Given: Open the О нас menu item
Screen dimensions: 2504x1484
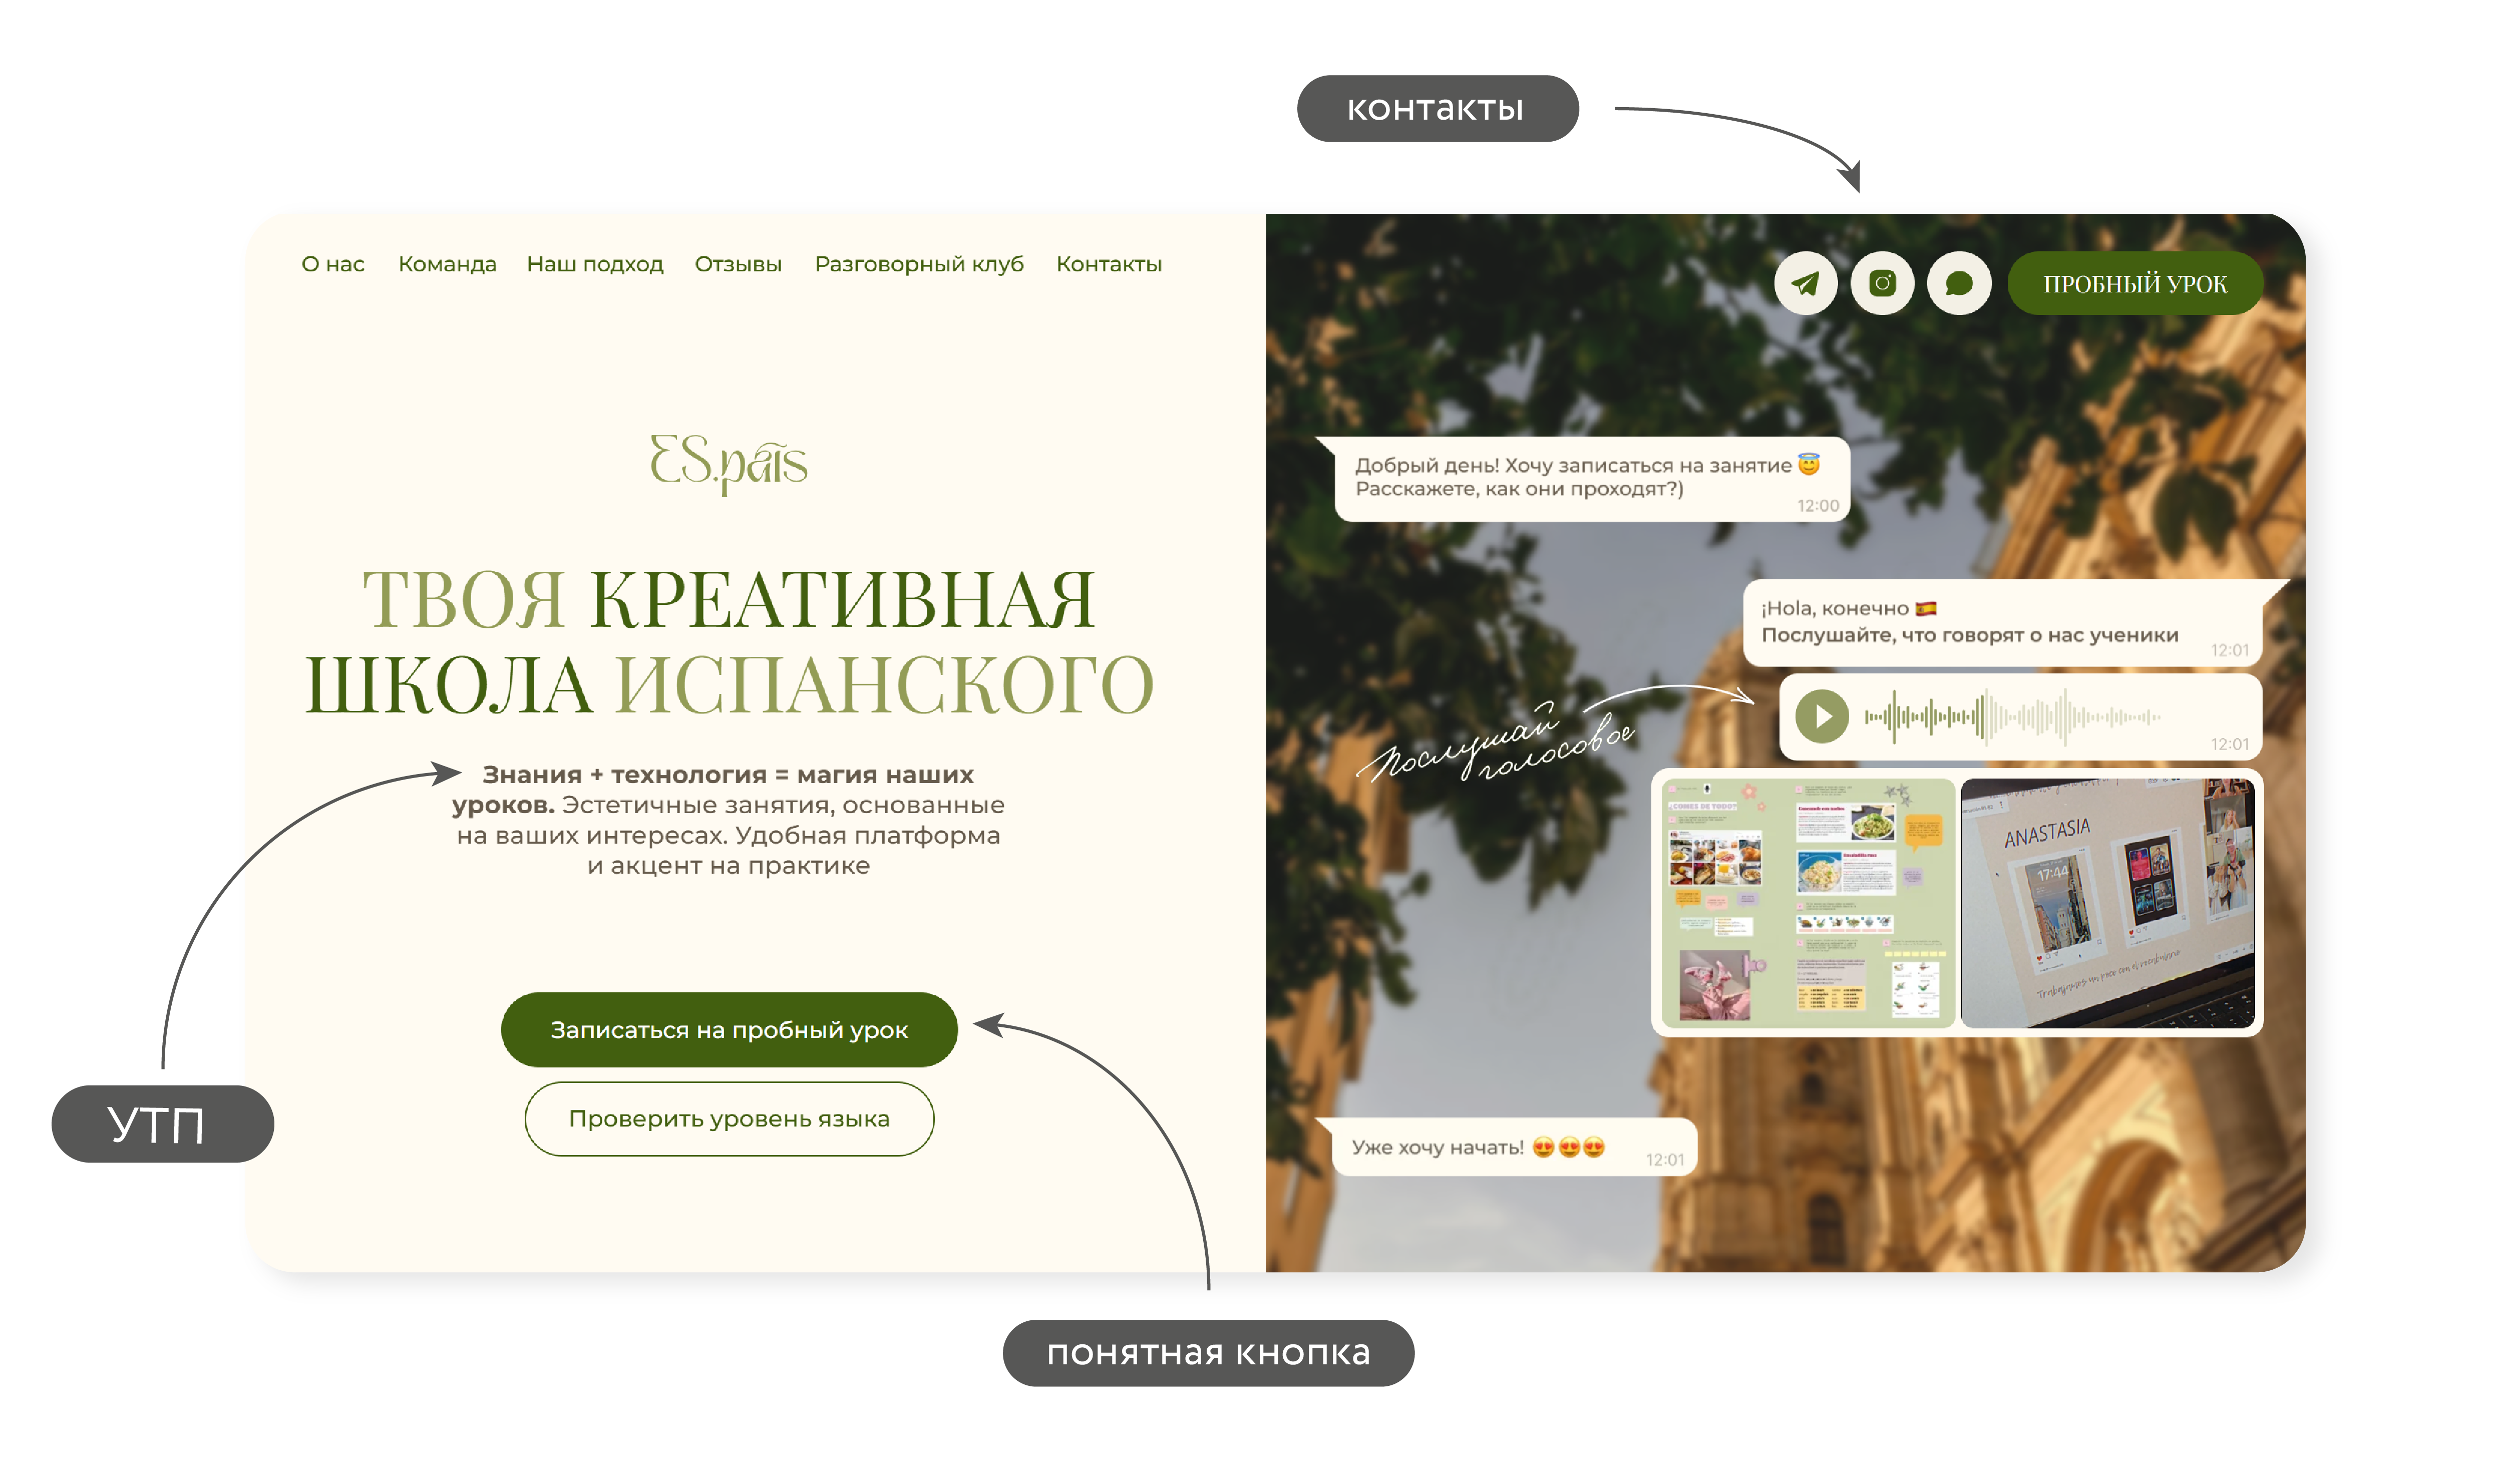Looking at the screenshot, I should point(333,265).
